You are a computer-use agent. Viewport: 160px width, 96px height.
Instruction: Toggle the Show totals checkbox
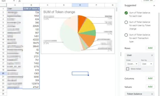point(128,69)
